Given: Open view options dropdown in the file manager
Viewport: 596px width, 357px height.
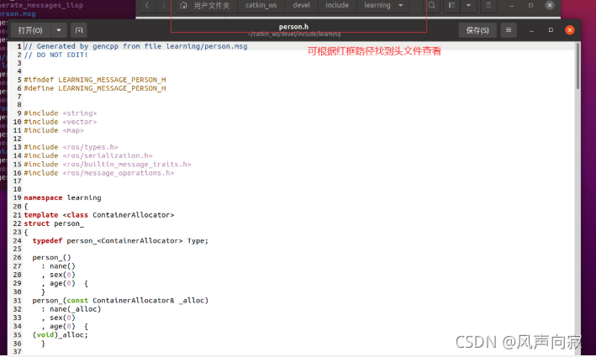Looking at the screenshot, I should click(468, 5).
